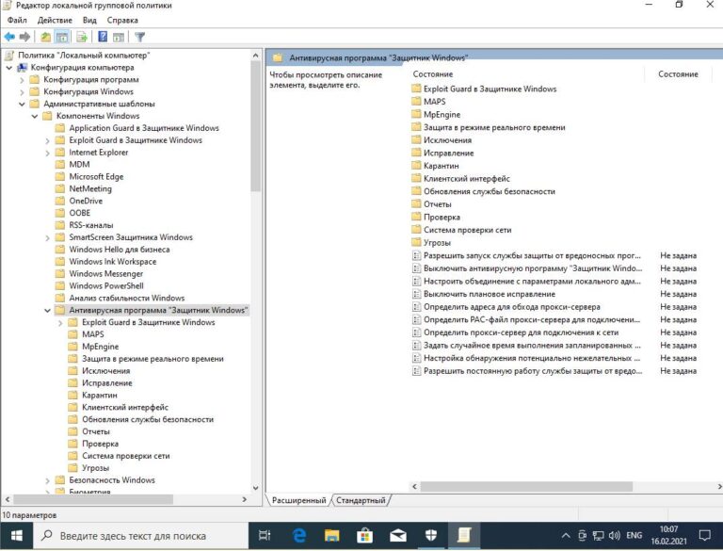This screenshot has height=551, width=723.
Task: Open the Файл menu
Action: [x=17, y=20]
